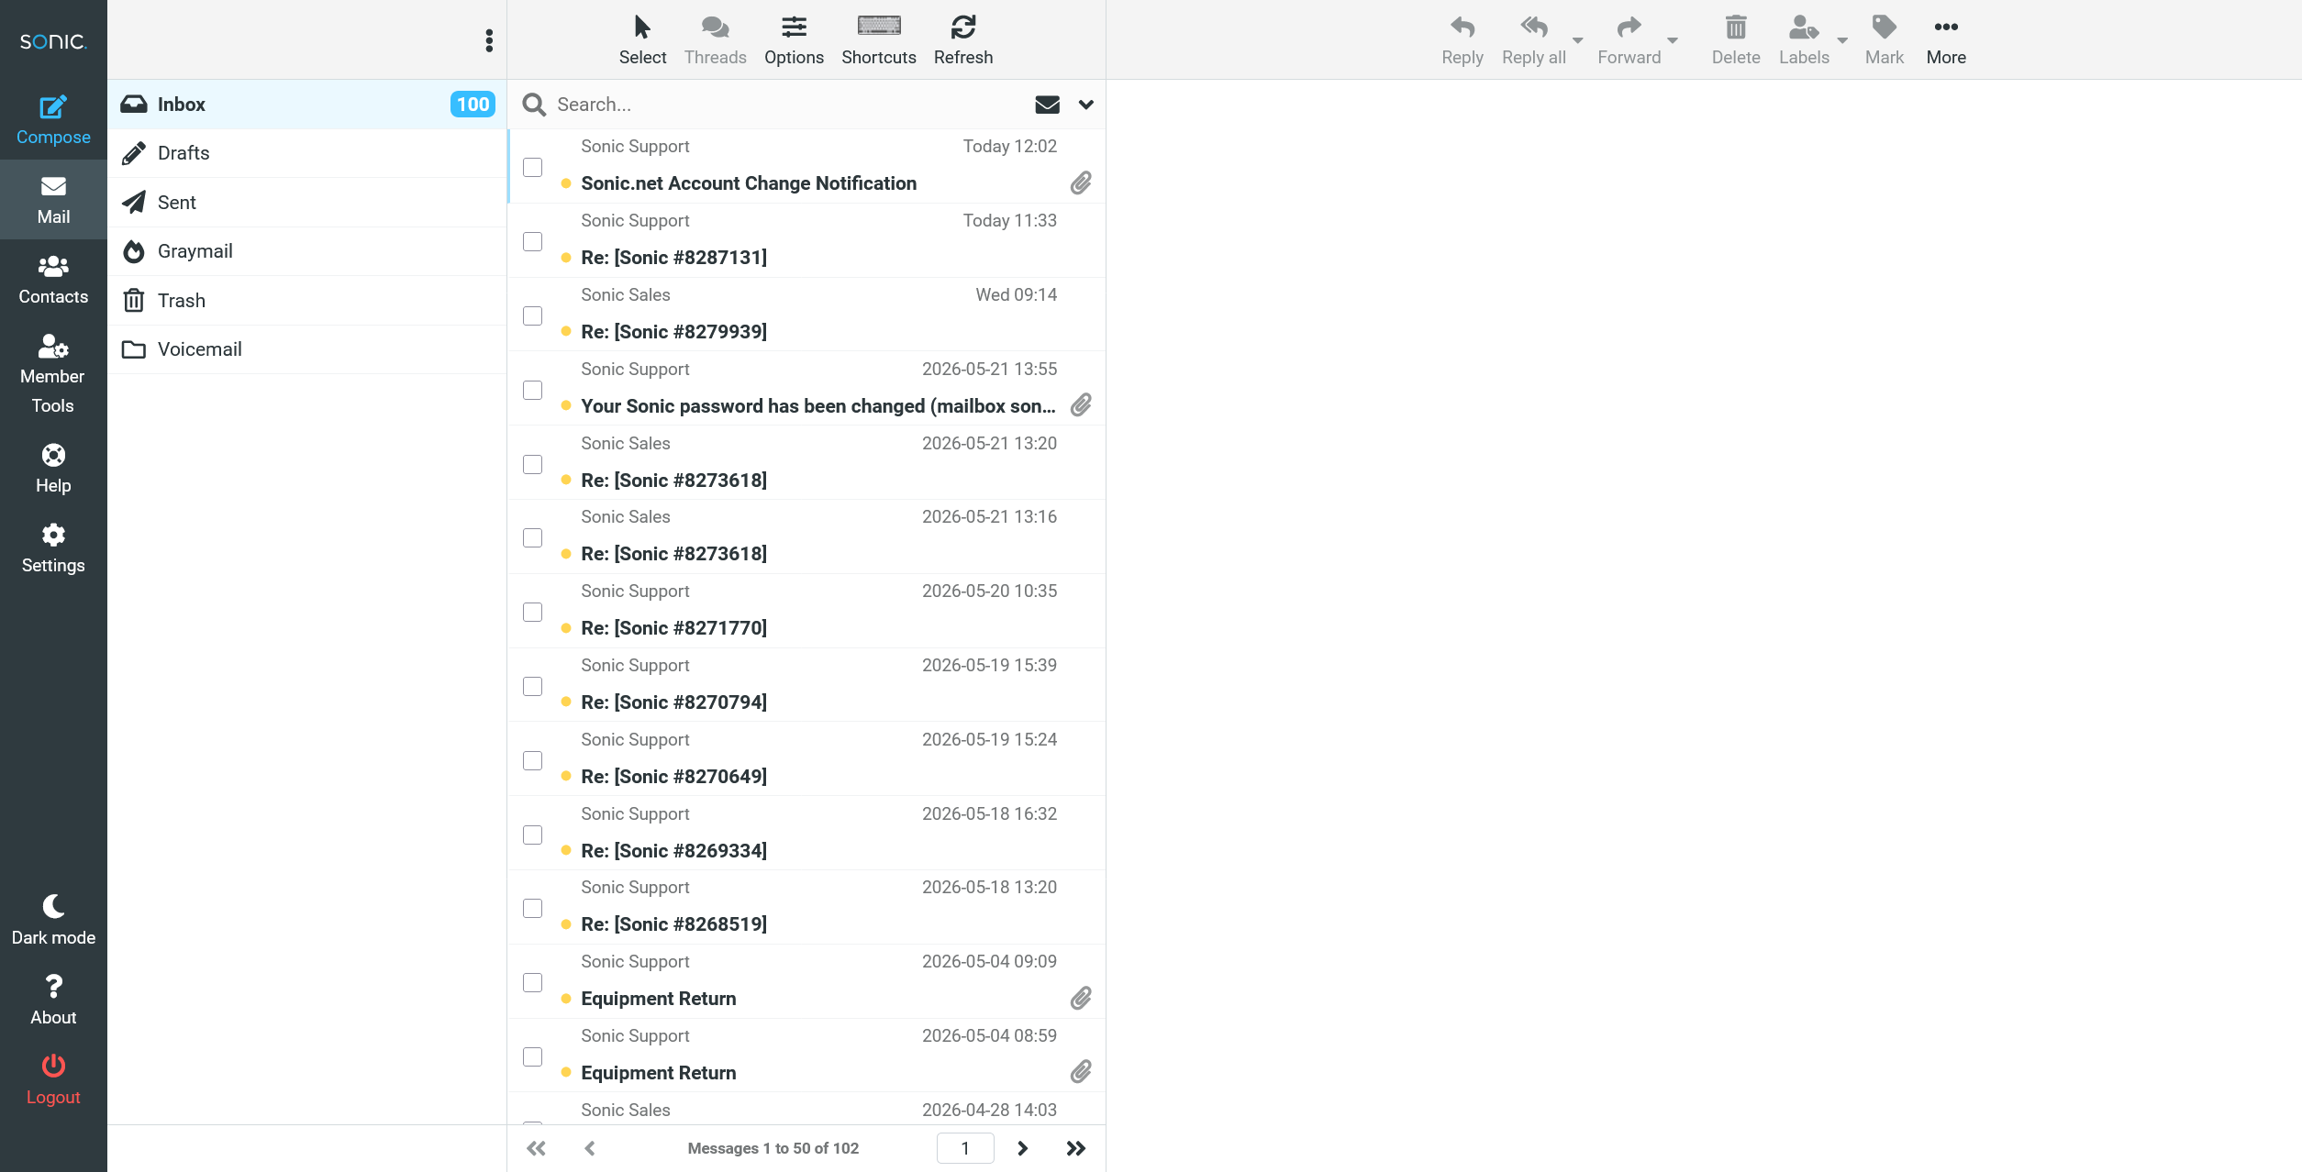The width and height of the screenshot is (2302, 1172).
Task: Click the Reply button
Action: [x=1462, y=40]
